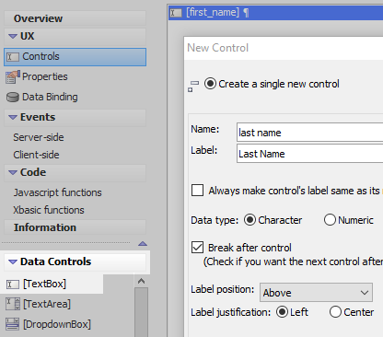This screenshot has width=383, height=337.
Task: Select [DropdownBox] in Data Controls
Action: pyautogui.click(x=57, y=324)
